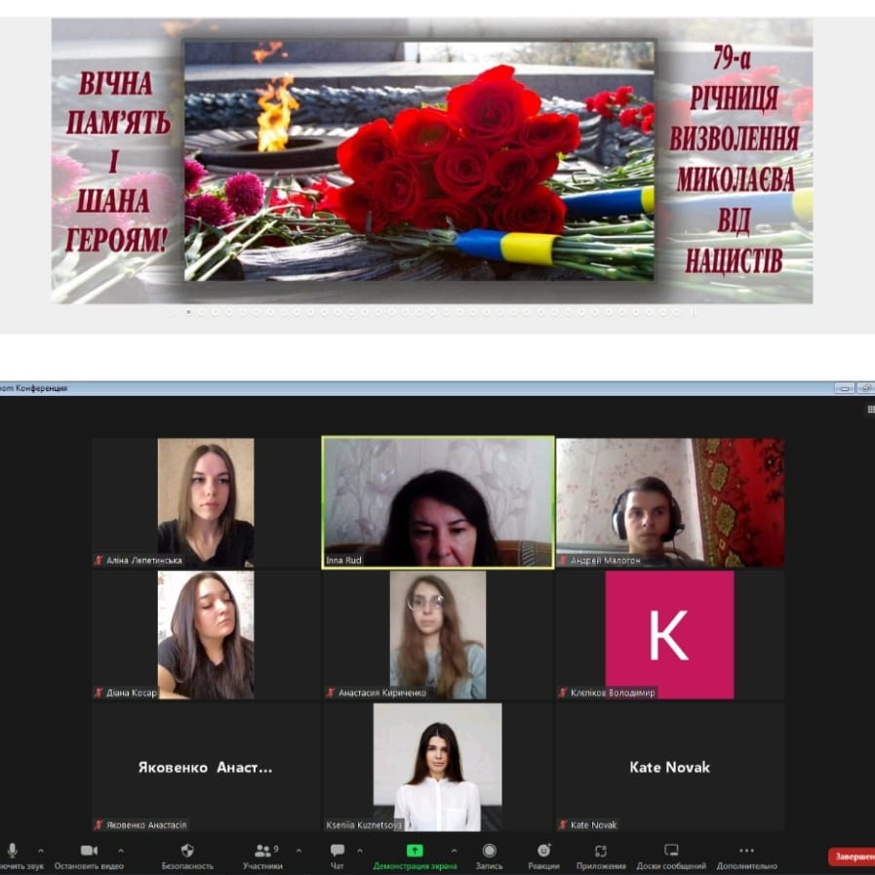Open Доски сообщений whiteboards
875x875 pixels.
click(x=671, y=851)
